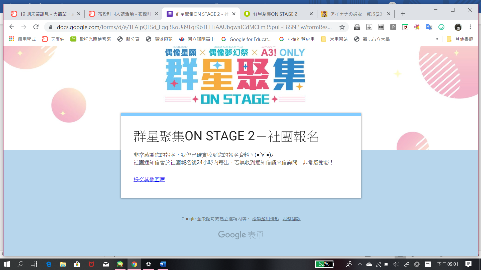The height and width of the screenshot is (270, 481).
Task: Click the address bar URL field
Action: (x=194, y=27)
